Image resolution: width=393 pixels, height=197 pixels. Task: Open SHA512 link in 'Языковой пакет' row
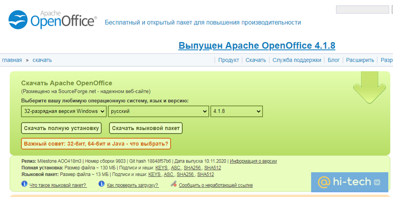tap(205, 174)
